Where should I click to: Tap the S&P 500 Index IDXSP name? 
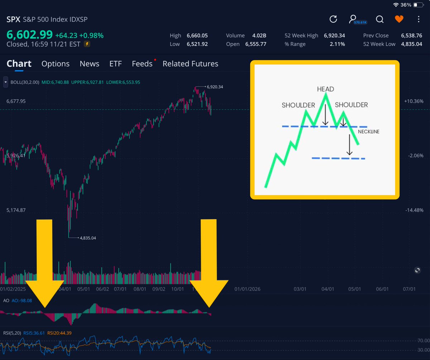tap(55, 19)
